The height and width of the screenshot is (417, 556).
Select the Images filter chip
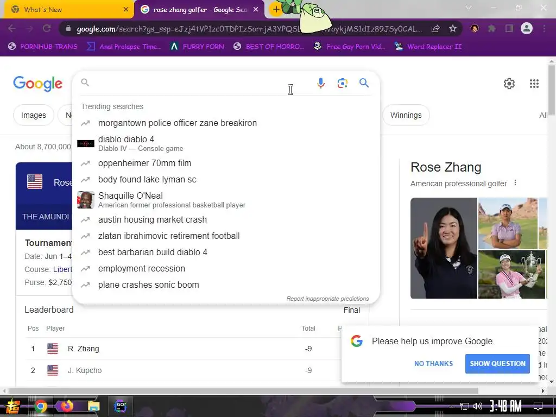(x=34, y=115)
